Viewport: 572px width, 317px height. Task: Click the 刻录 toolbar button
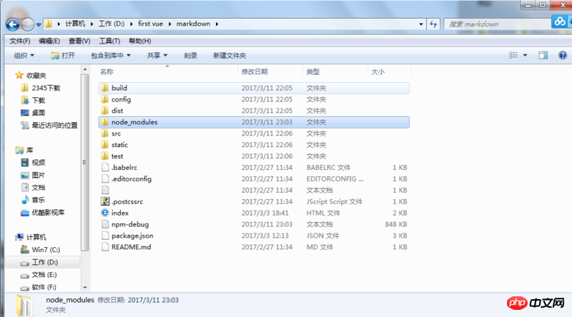tap(190, 56)
